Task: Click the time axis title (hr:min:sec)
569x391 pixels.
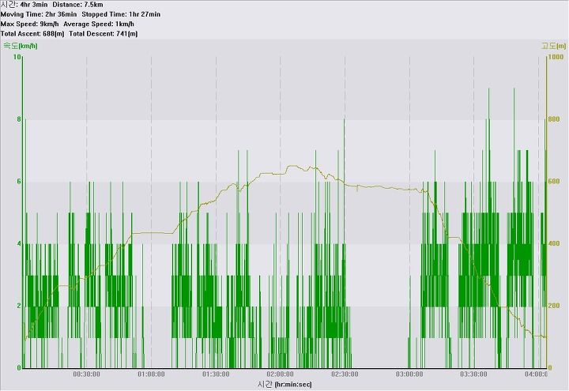Action: coord(284,385)
